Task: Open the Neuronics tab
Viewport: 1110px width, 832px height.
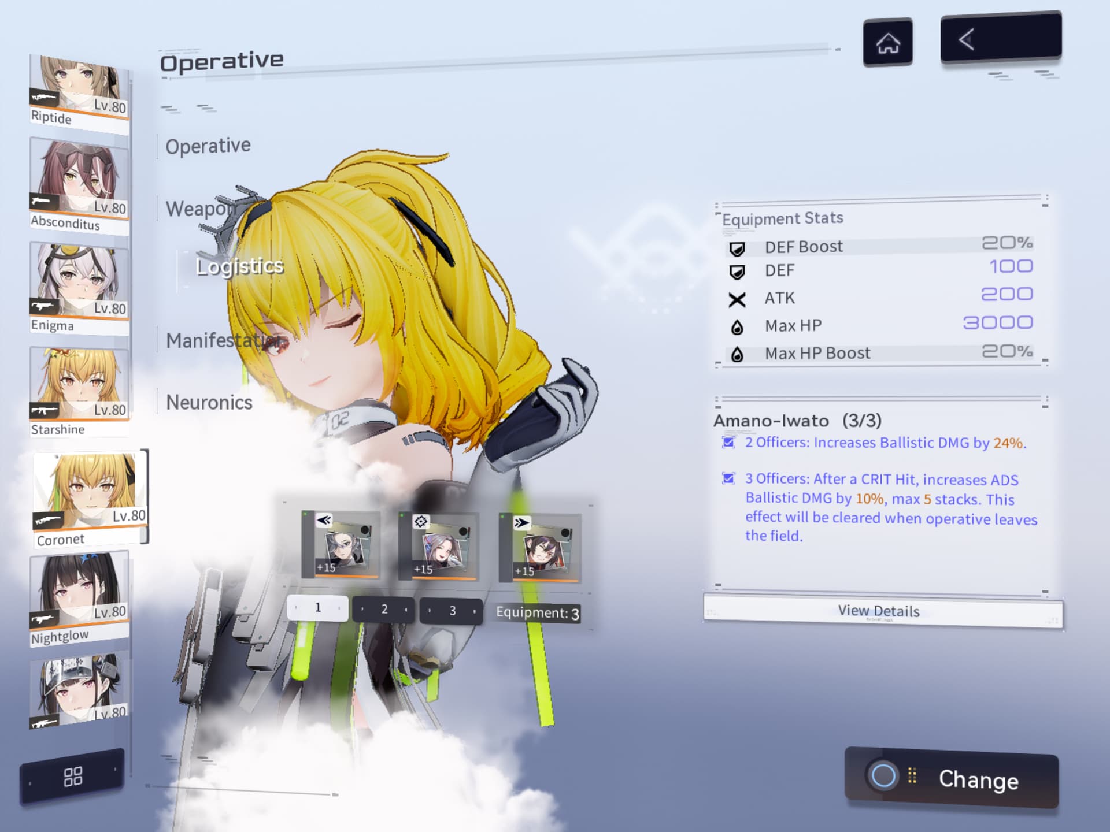Action: pyautogui.click(x=209, y=402)
